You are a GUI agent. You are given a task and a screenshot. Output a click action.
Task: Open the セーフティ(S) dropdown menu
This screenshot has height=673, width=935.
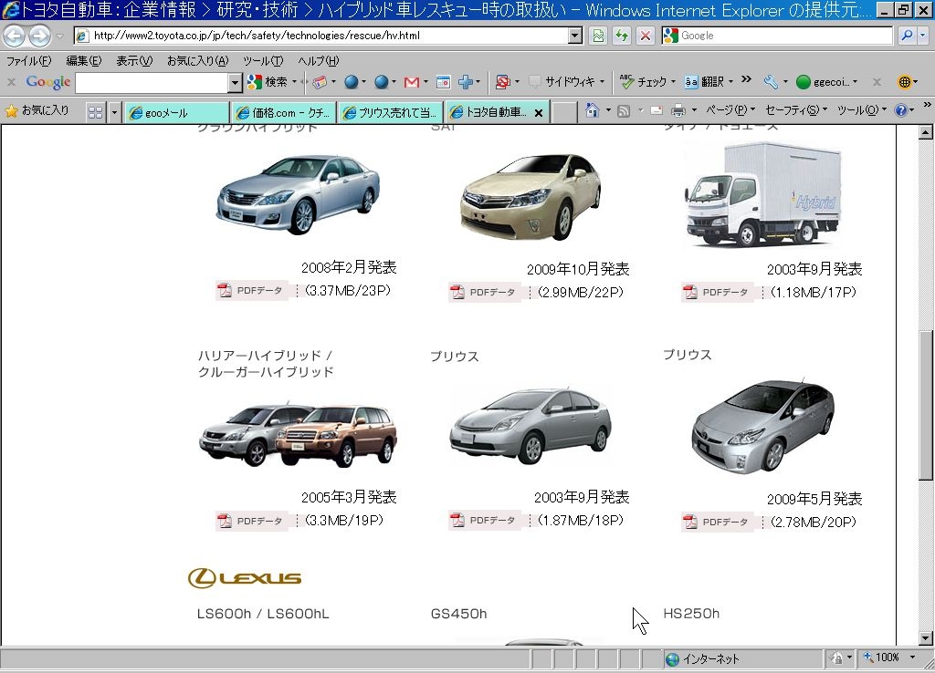click(x=796, y=110)
